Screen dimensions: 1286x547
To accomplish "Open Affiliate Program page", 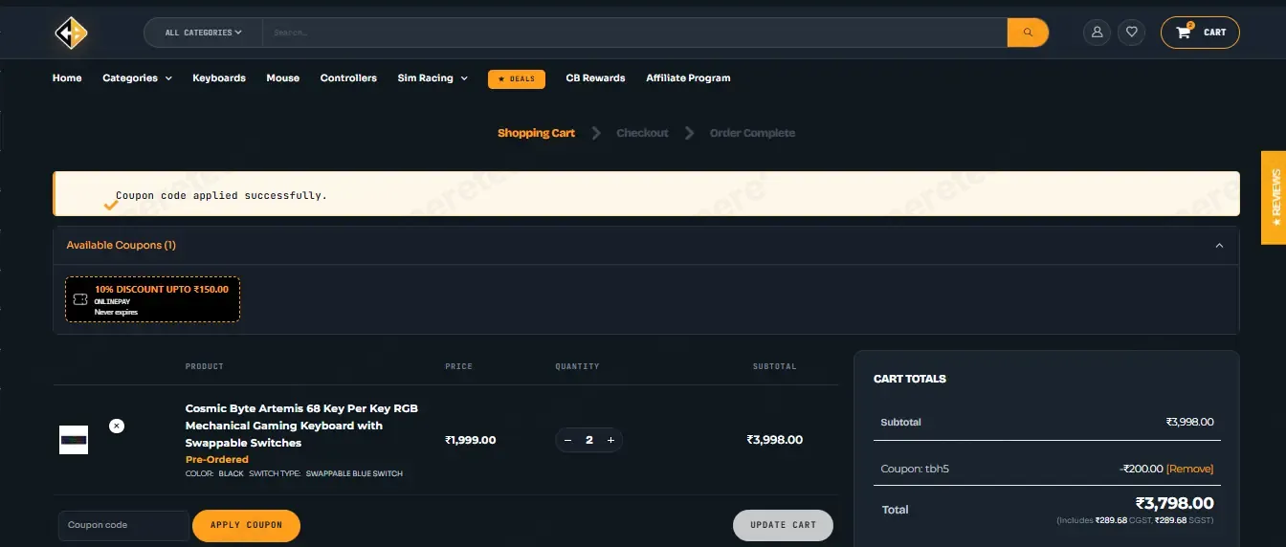I will pos(688,78).
